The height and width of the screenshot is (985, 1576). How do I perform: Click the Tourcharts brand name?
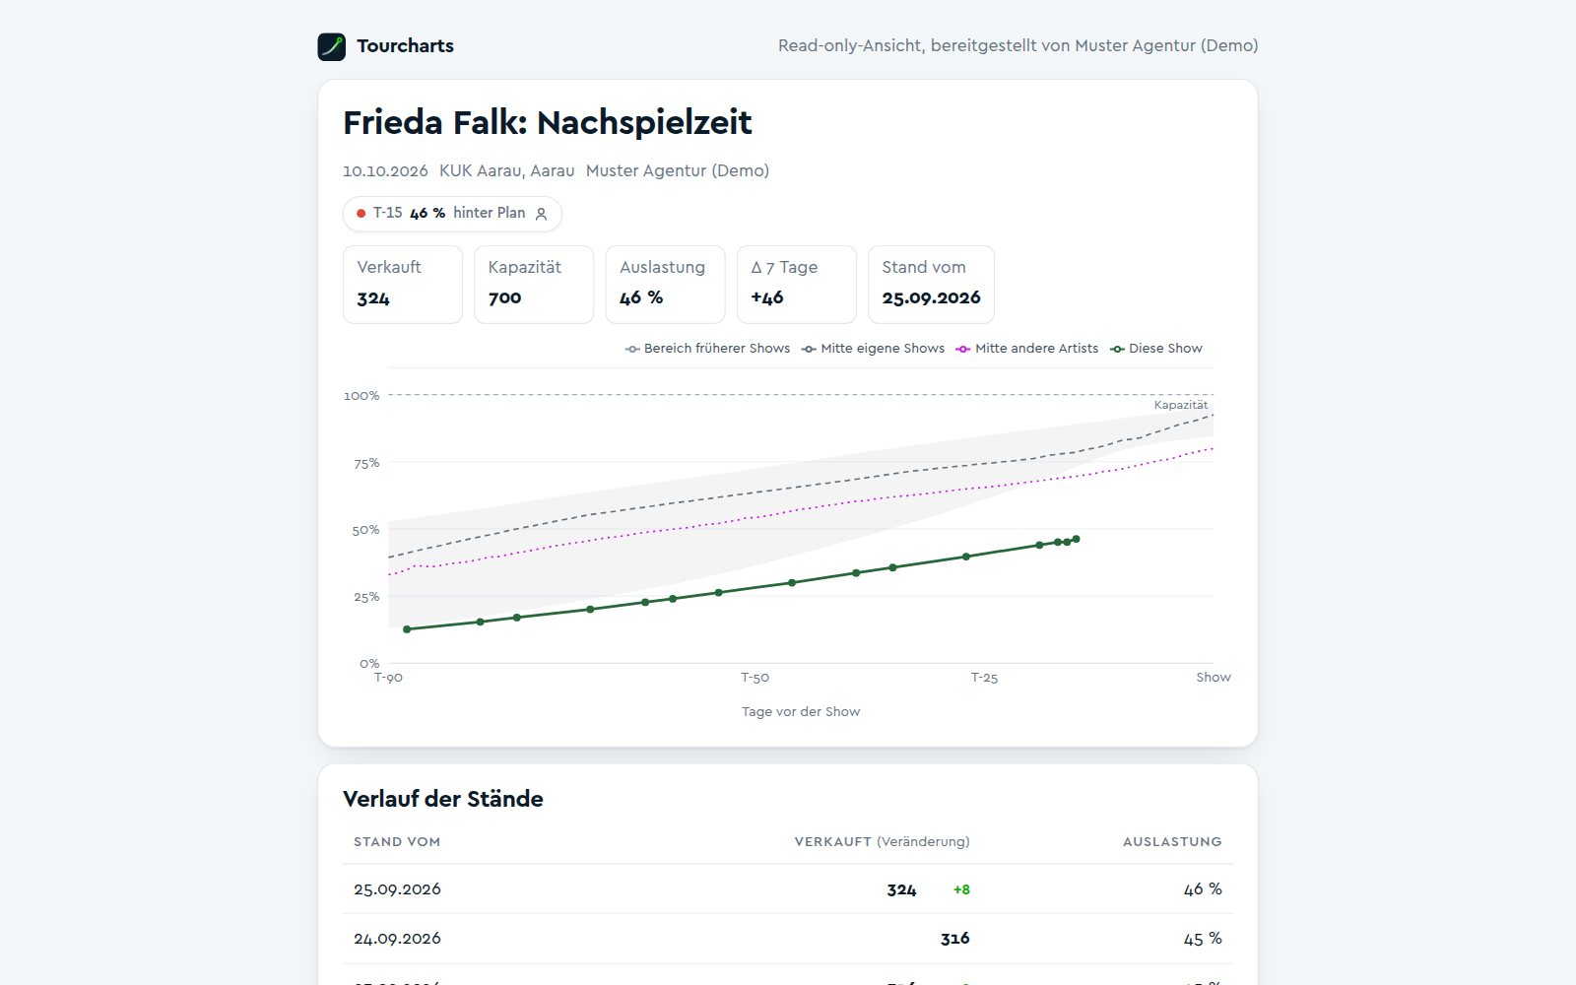click(405, 46)
